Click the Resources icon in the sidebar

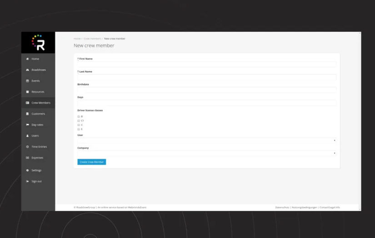point(27,92)
